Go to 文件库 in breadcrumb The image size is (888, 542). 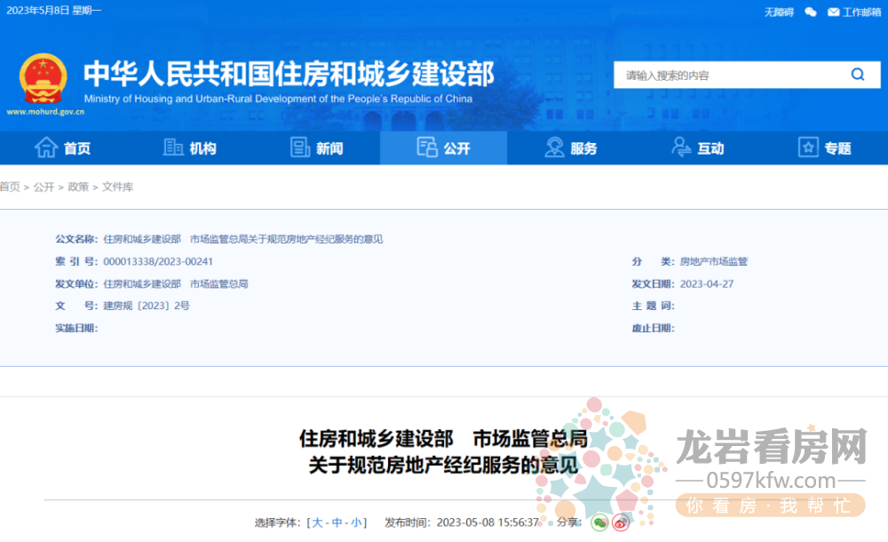pyautogui.click(x=117, y=187)
